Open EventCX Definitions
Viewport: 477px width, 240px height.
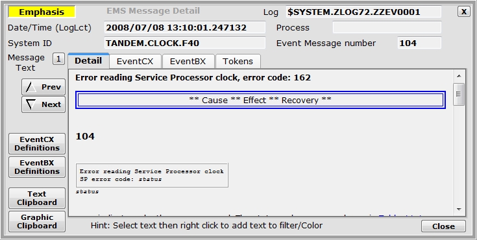coord(37,143)
